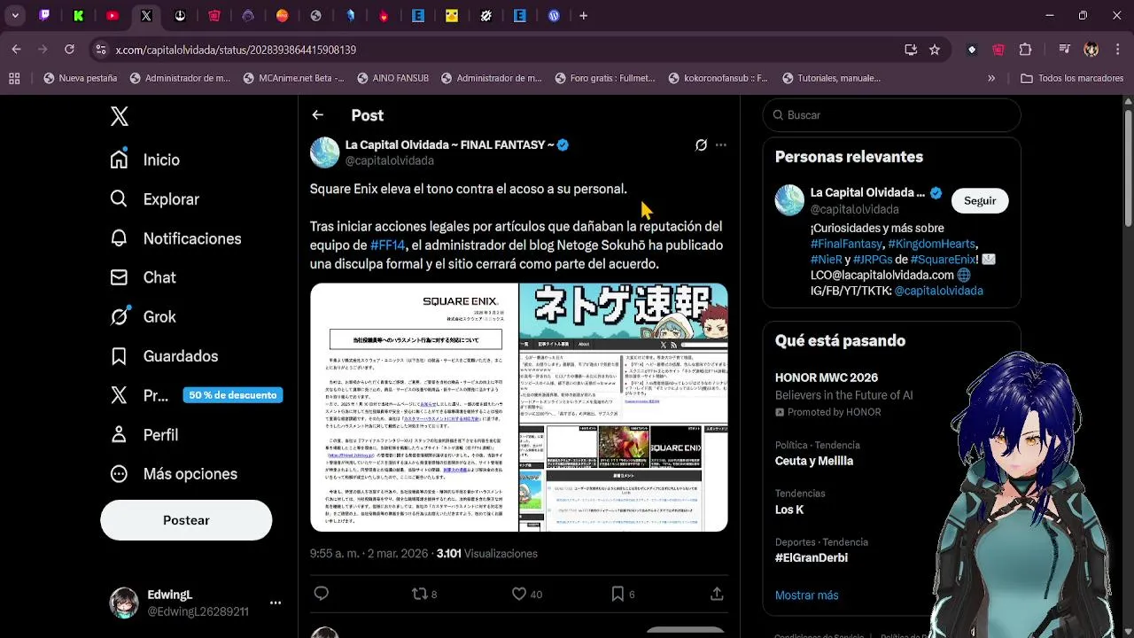Open Todos los marcadores folder
The width and height of the screenshot is (1134, 638).
click(1072, 78)
